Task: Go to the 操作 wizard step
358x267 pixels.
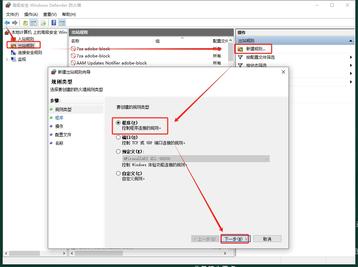Action: [59, 126]
